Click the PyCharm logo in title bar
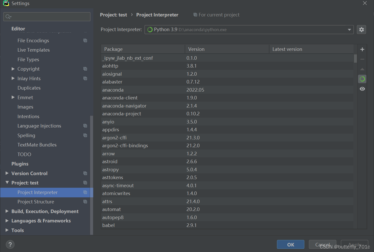 pos(6,3)
